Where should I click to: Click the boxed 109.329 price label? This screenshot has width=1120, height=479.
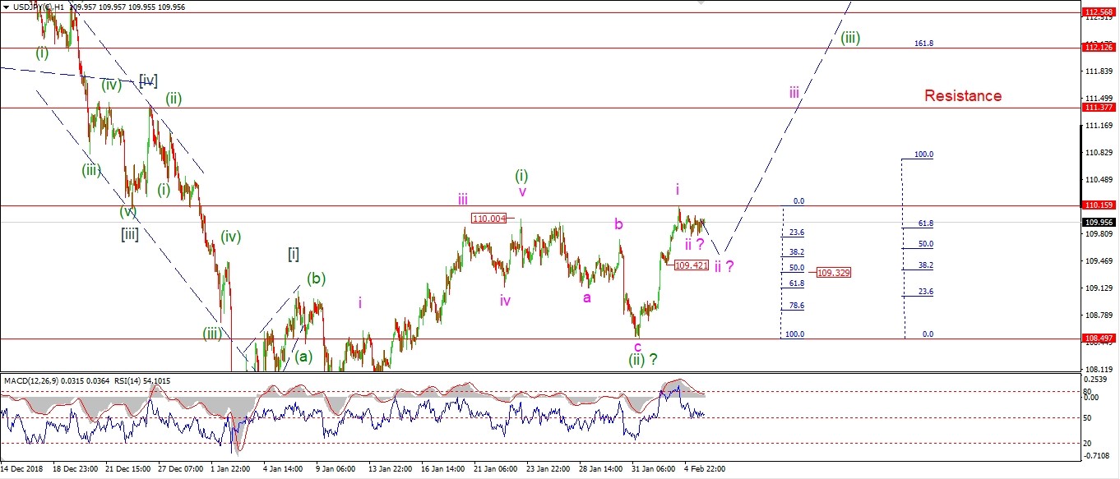click(x=833, y=272)
